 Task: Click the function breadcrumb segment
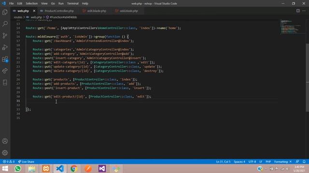point(63,17)
